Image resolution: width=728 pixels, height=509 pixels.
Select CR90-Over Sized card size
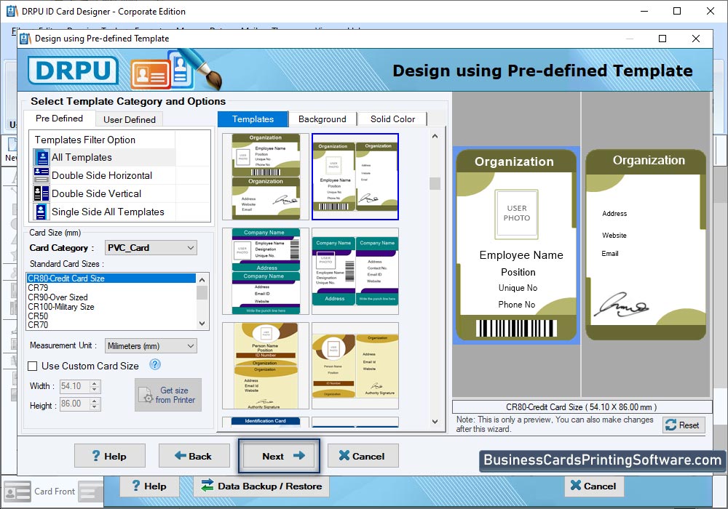click(x=111, y=297)
